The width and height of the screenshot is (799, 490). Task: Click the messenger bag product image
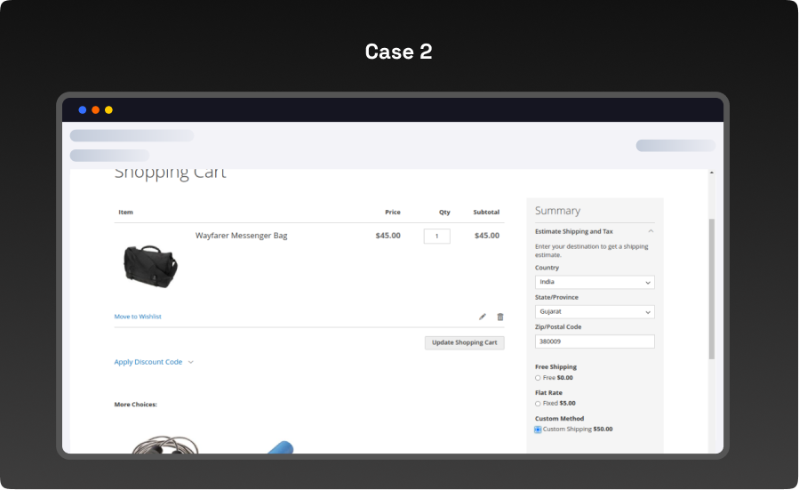tap(149, 265)
